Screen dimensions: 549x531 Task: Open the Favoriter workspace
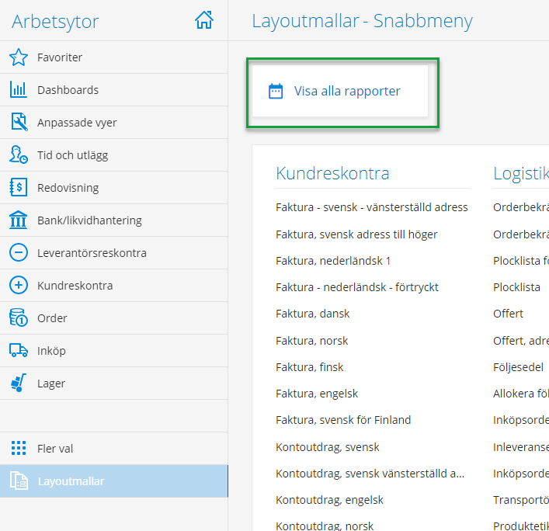pos(114,57)
